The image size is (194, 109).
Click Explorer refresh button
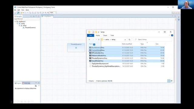pyautogui.click(x=129, y=40)
